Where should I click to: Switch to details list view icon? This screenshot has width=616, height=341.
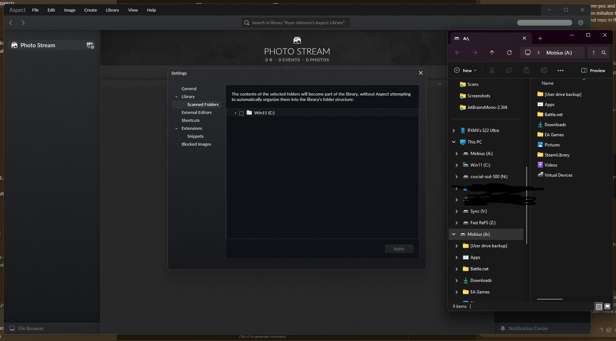point(599,306)
